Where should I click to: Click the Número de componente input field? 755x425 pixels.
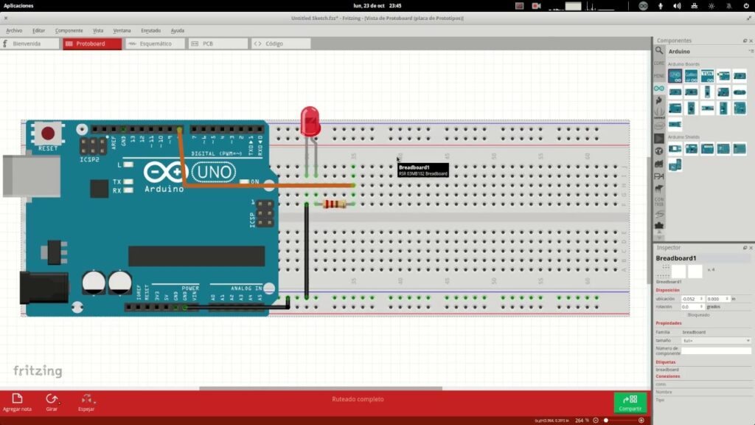[716, 350]
